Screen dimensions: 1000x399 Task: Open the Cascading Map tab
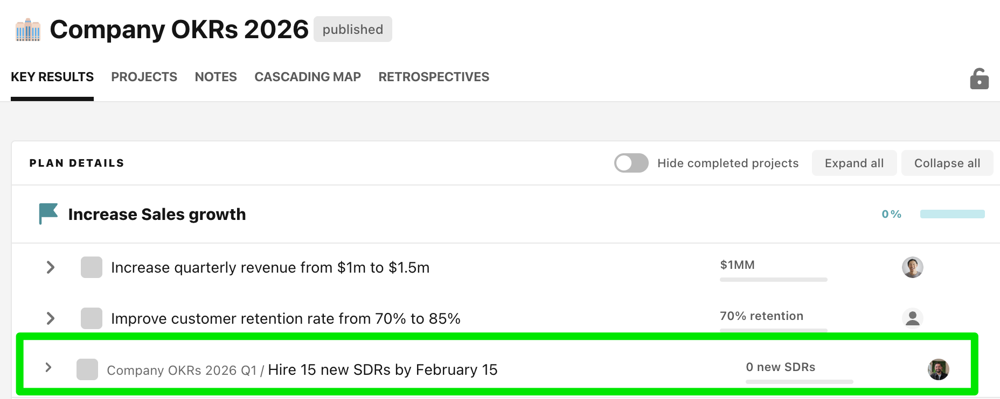click(x=307, y=77)
